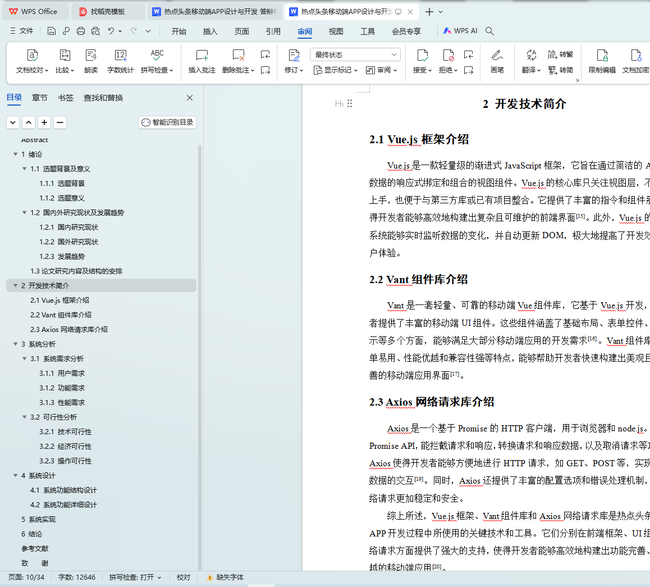Open the quick access toolbar customize arrow
650x587 pixels.
point(148,31)
